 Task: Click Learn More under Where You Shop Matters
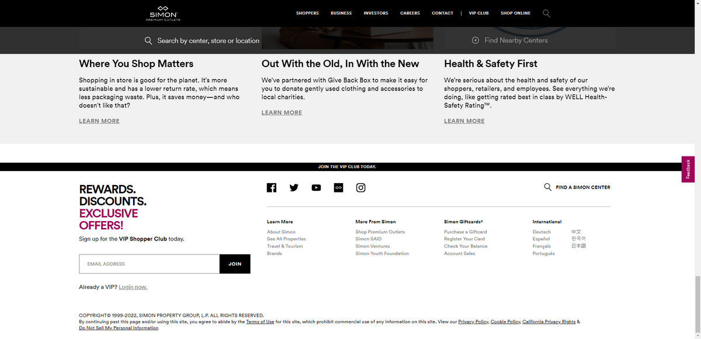(x=99, y=121)
